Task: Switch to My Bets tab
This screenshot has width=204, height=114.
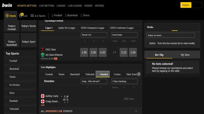Action: coord(185,55)
